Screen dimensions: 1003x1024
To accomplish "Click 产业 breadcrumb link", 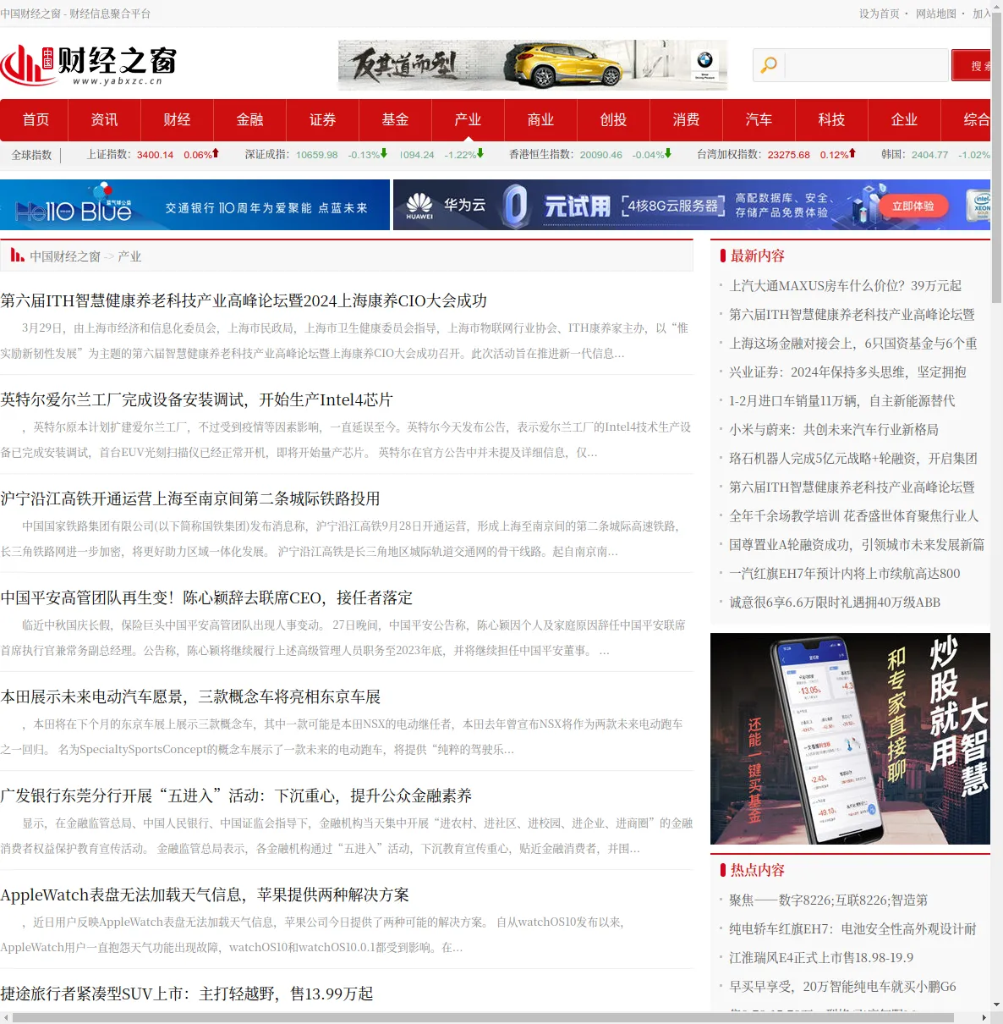I will 129,256.
